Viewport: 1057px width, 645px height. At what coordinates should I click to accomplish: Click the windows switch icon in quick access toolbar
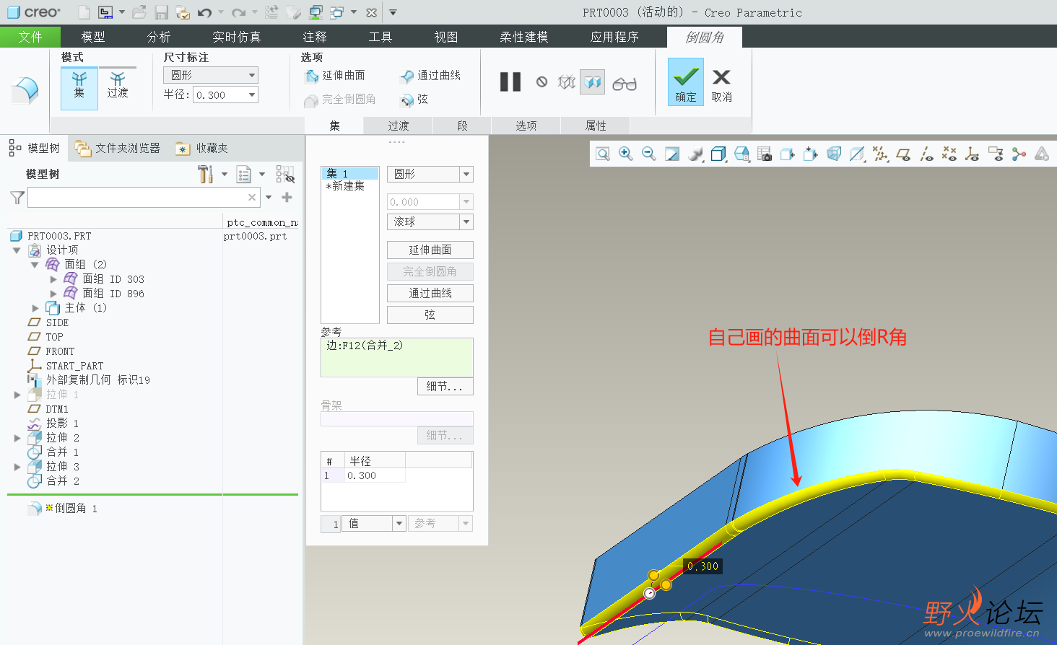(x=337, y=12)
